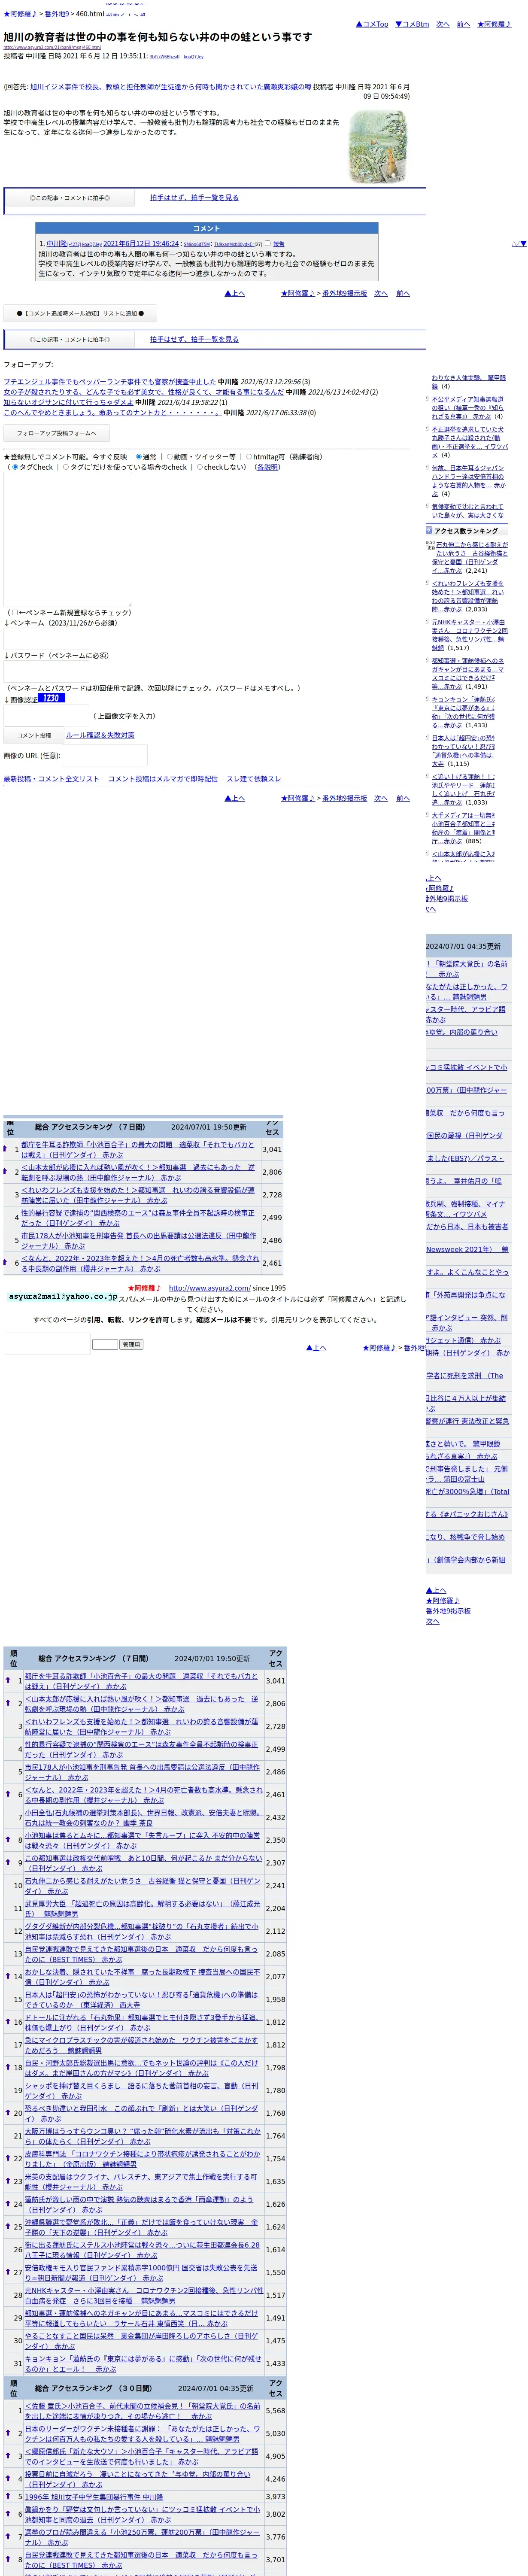528x2576 pixels.
Task: Open ranked article シャッポを挿げ替え目くらまし
Action: pyautogui.click(x=142, y=2090)
